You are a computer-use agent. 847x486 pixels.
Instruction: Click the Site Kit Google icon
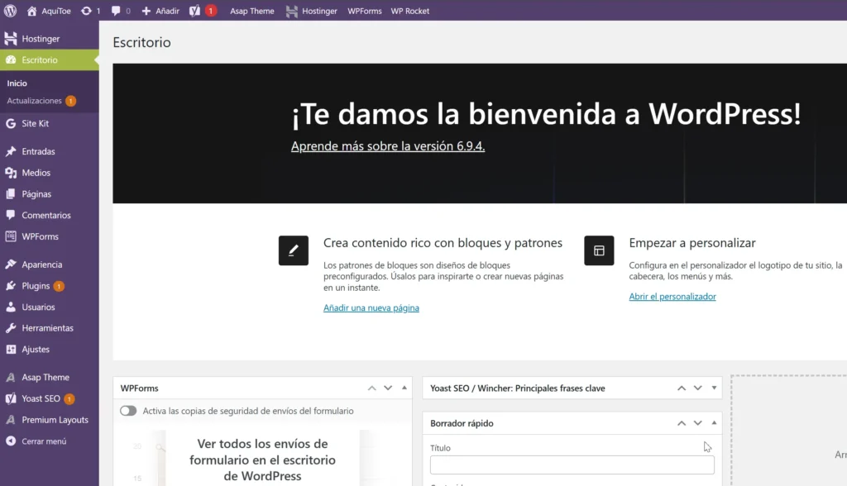(x=11, y=124)
